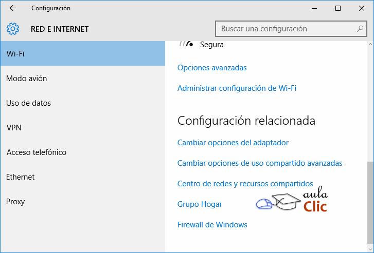
Task: Open the VPN section
Action: (14, 128)
